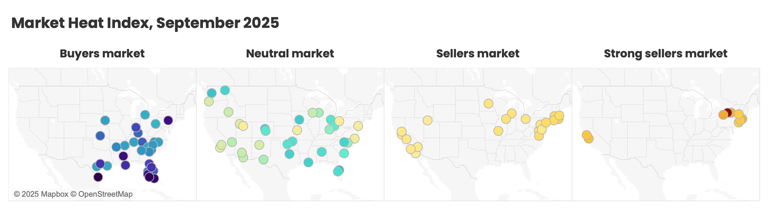Screen dimensions: 771x210
Task: Click the Market Heat Index title
Action: pyautogui.click(x=145, y=23)
